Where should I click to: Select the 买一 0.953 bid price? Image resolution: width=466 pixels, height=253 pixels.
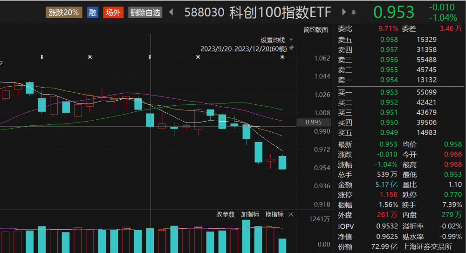389,92
